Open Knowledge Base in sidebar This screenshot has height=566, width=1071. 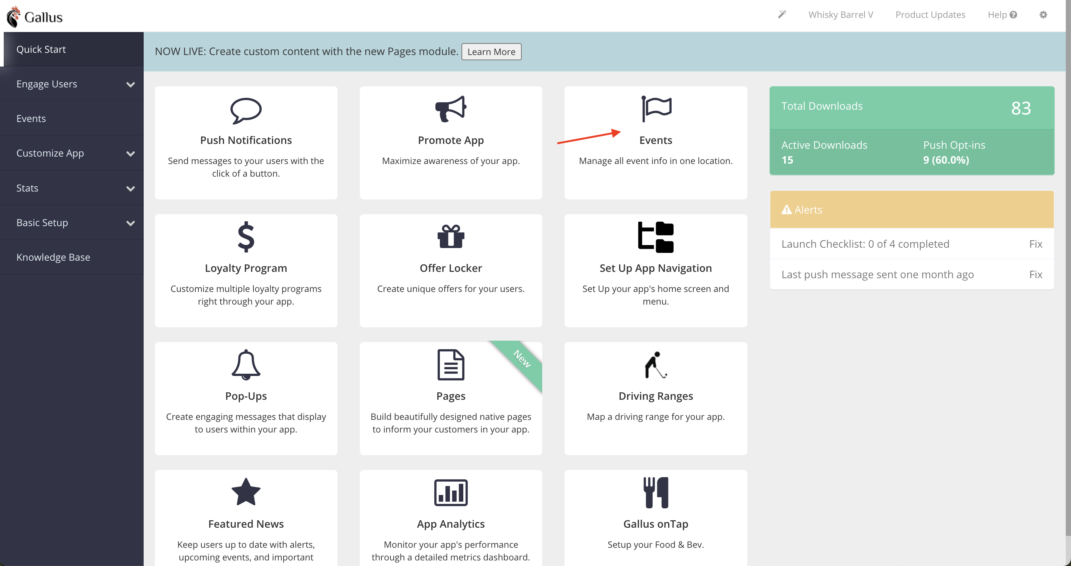tap(71, 257)
